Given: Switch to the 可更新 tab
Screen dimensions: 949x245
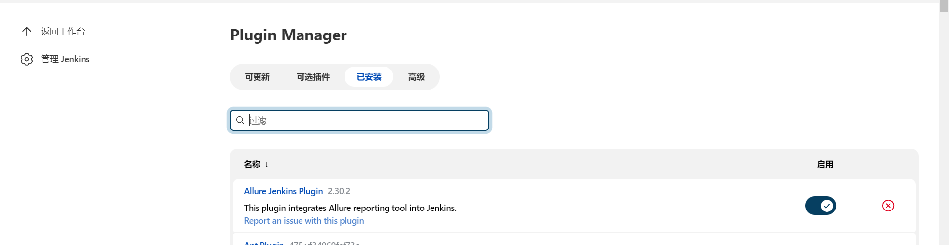Looking at the screenshot, I should (257, 77).
